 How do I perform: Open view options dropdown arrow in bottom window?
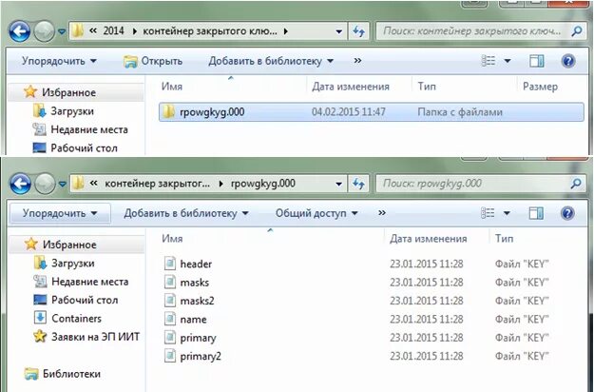[507, 213]
